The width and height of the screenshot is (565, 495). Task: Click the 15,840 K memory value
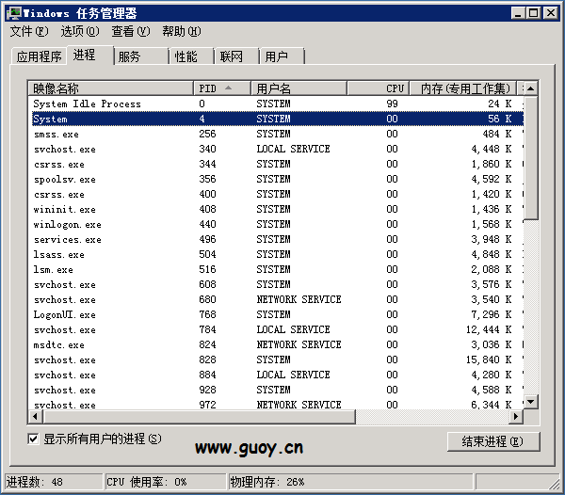point(489,360)
